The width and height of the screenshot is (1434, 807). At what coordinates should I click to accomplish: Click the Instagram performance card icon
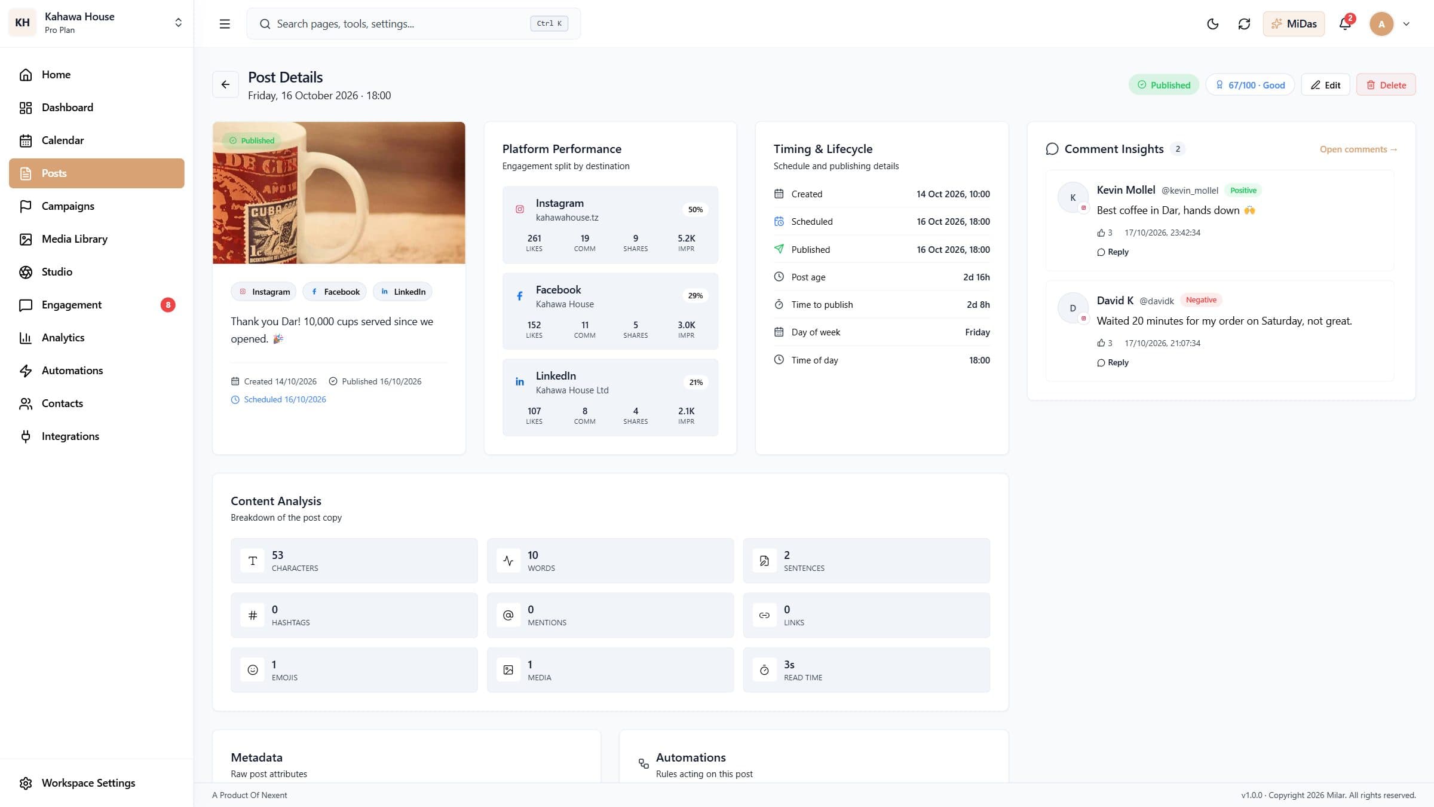click(x=520, y=209)
